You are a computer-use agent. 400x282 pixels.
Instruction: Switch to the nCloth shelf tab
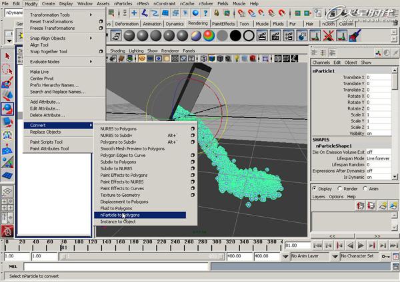(x=328, y=24)
